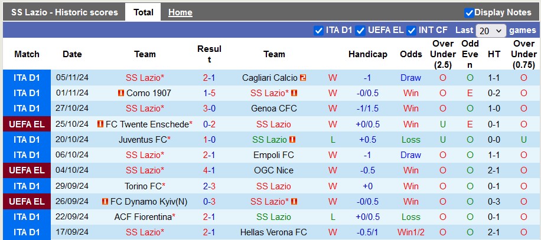This screenshot has height=240, width=541.
Task: Click the card icon before FC Twente Enschede
Action: 100,124
